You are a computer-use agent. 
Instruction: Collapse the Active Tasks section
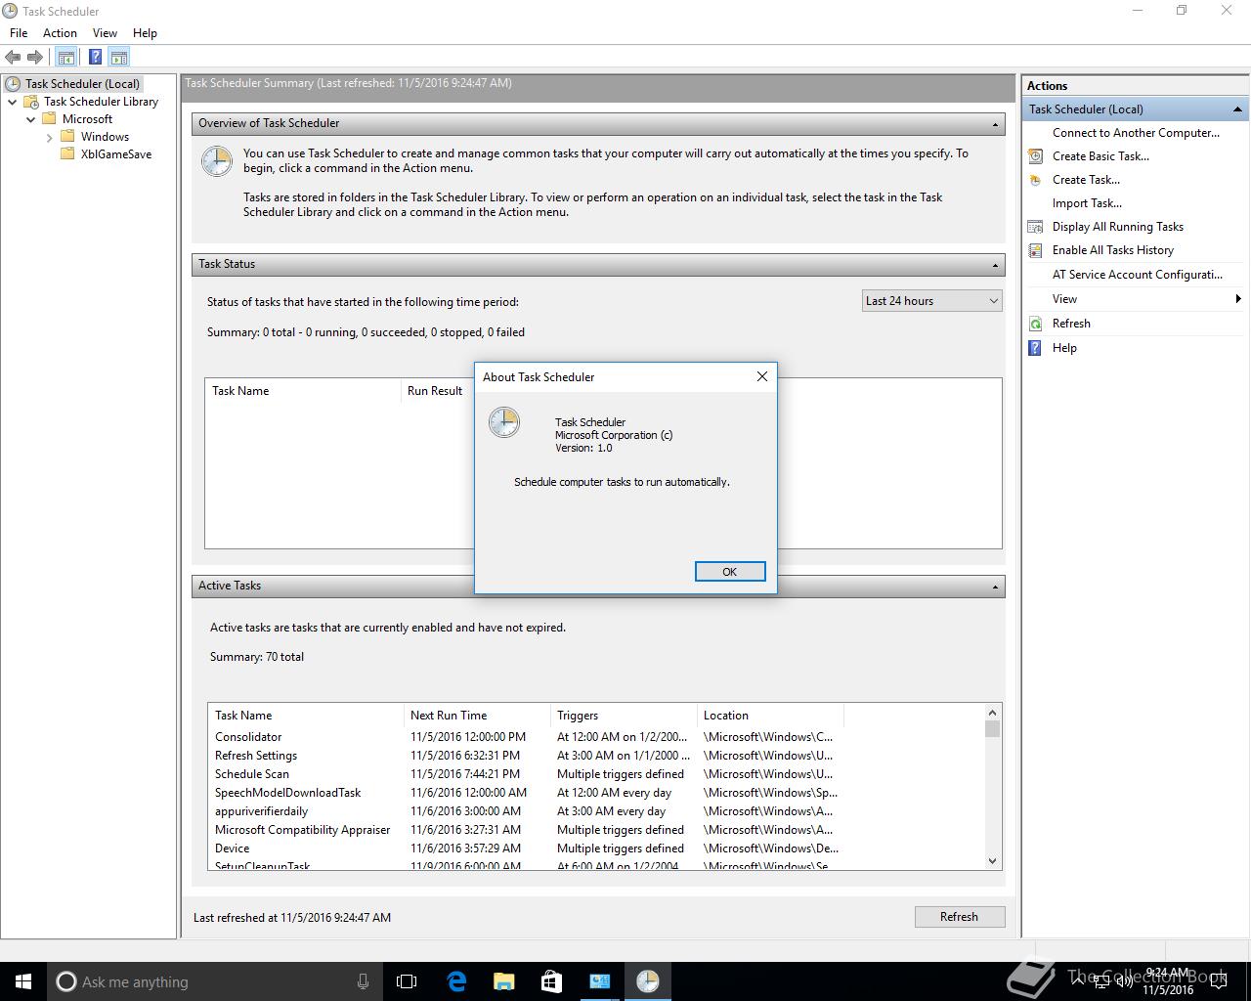point(995,587)
